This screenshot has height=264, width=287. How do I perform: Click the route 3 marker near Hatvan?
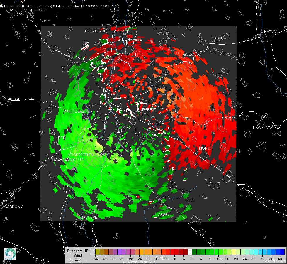[x=263, y=38]
